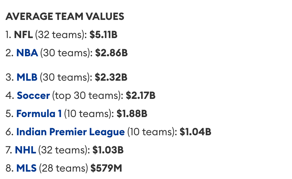This screenshot has width=292, height=179.
Task: Click the NHL link
Action: click(25, 150)
